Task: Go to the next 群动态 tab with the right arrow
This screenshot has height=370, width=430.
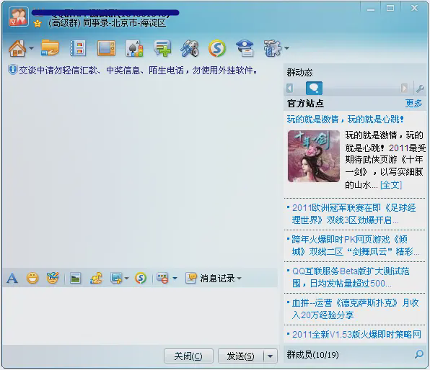Action: pos(404,88)
